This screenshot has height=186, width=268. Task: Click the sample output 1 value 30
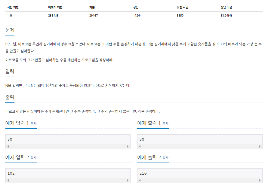point(142,139)
